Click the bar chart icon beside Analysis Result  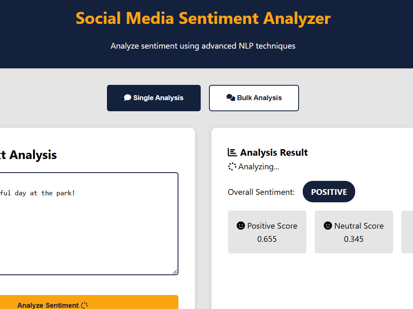[232, 152]
